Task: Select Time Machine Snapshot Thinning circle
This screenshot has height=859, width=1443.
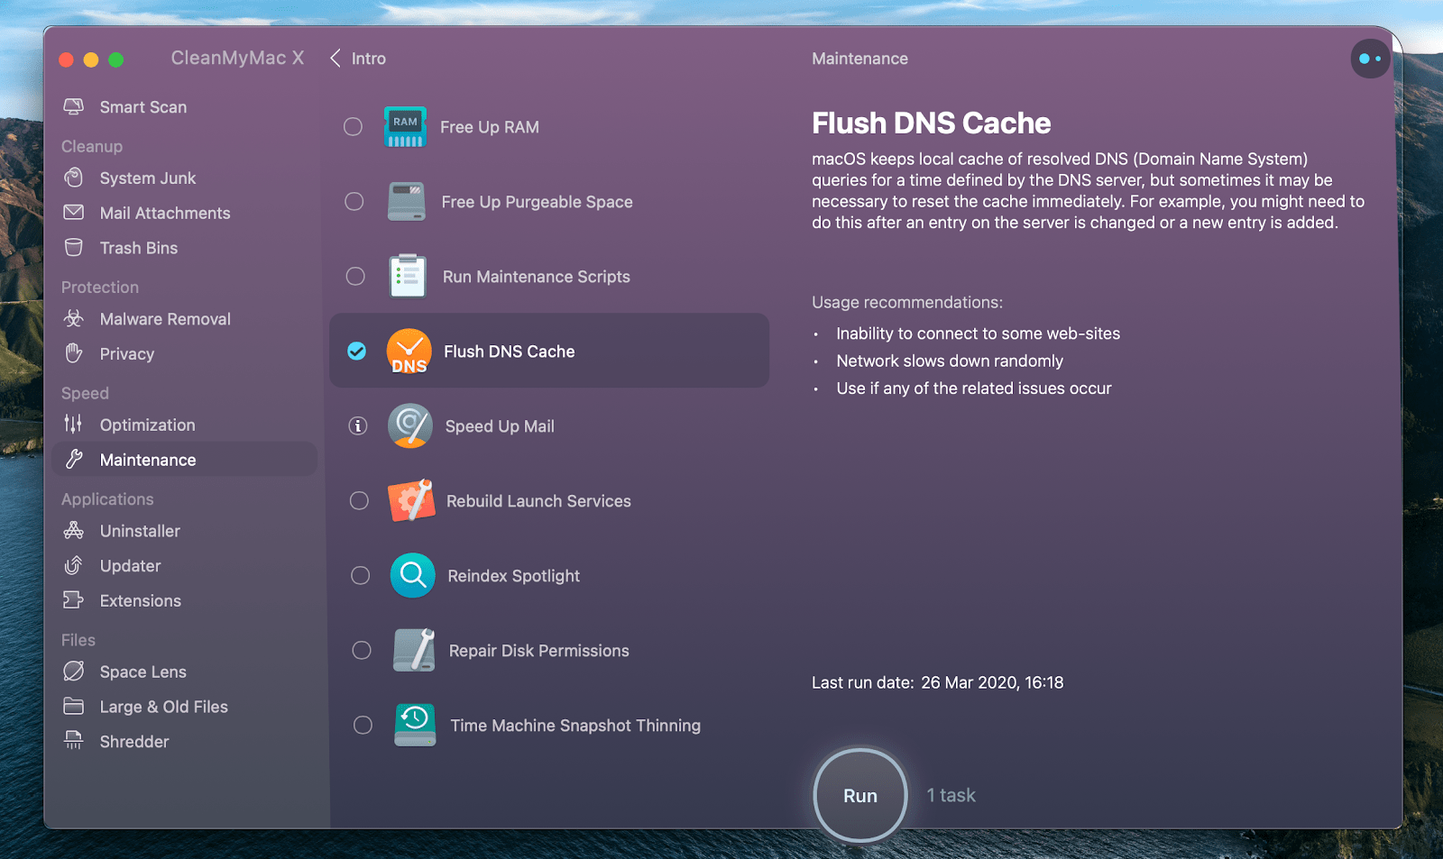Action: pyautogui.click(x=363, y=725)
